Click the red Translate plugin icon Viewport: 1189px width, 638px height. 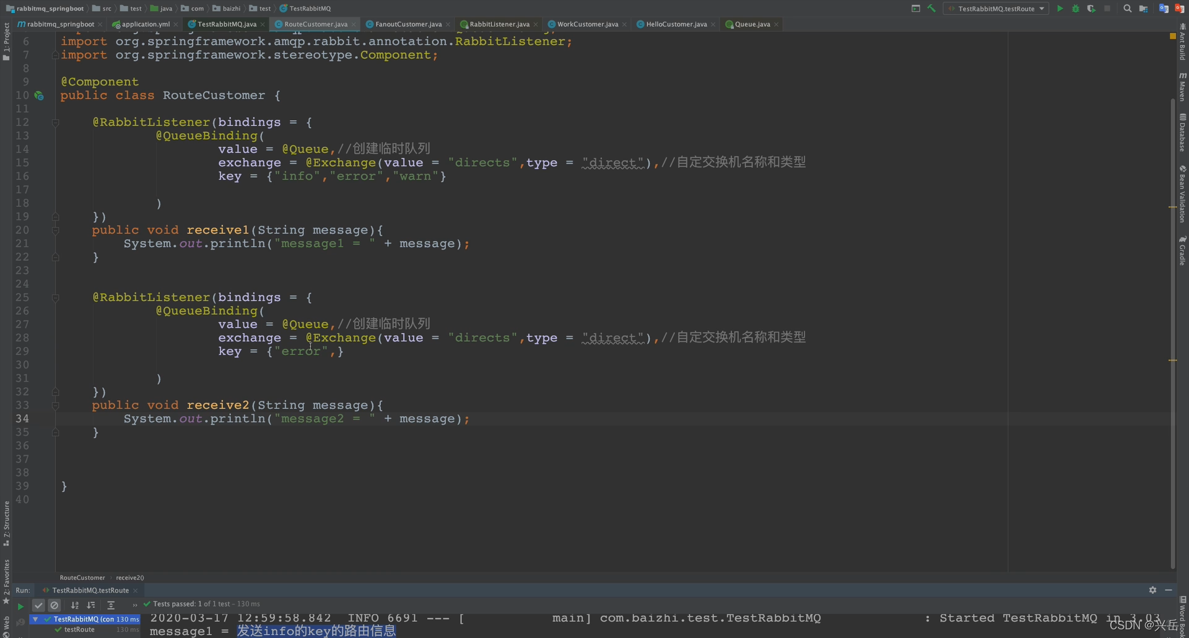point(1180,9)
